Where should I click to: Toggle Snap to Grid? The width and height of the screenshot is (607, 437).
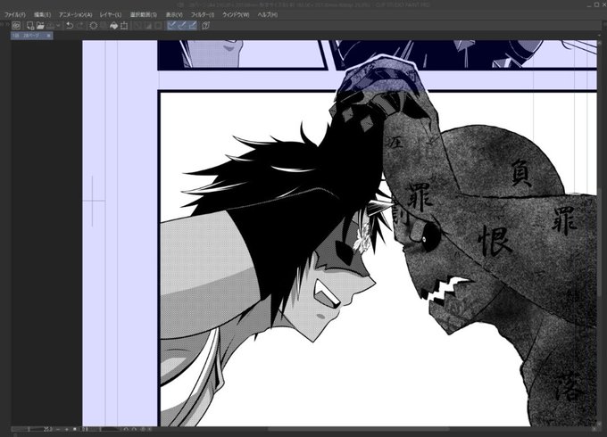(x=193, y=26)
